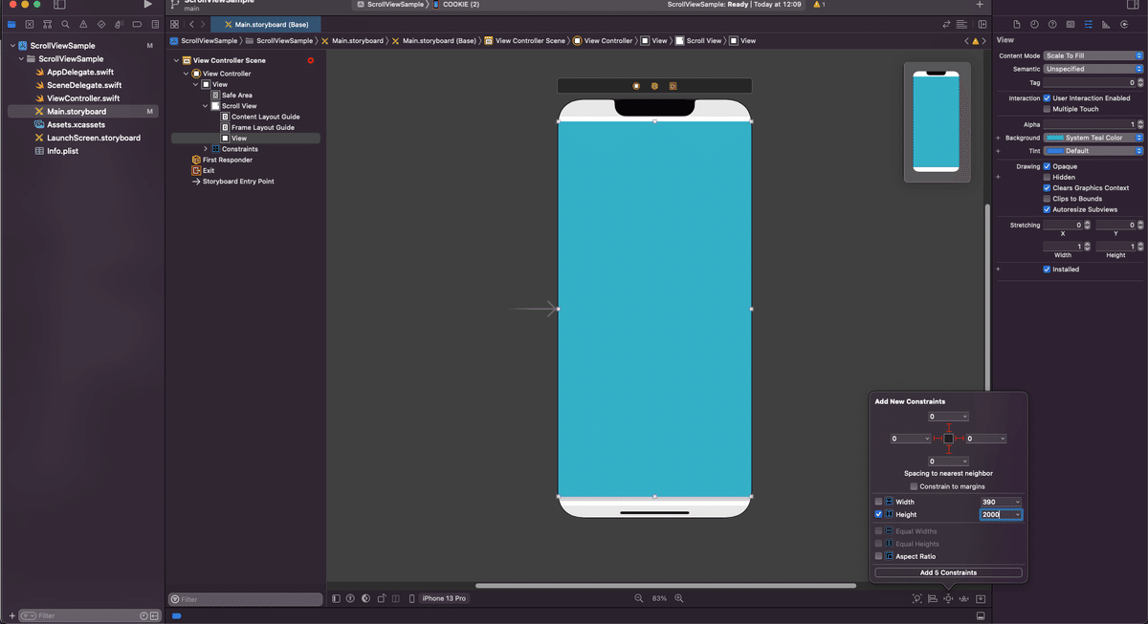1148x624 pixels.
Task: Click the Update Frames button
Action: 916,598
